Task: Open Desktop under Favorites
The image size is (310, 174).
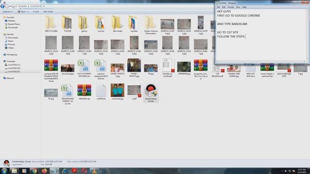Action: click(x=12, y=21)
